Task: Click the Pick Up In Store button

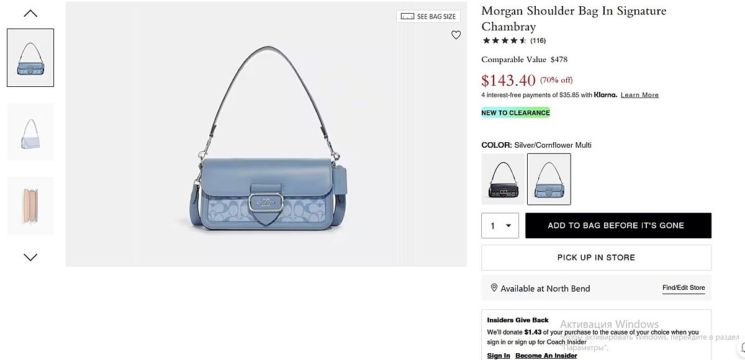Action: [596, 258]
